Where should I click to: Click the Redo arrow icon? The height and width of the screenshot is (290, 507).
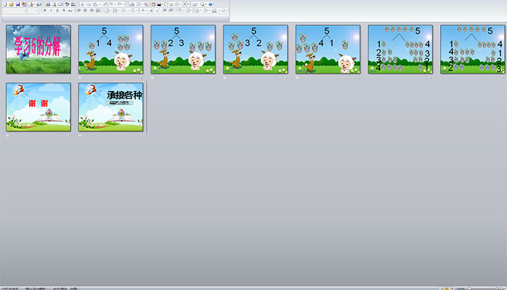click(x=120, y=4)
